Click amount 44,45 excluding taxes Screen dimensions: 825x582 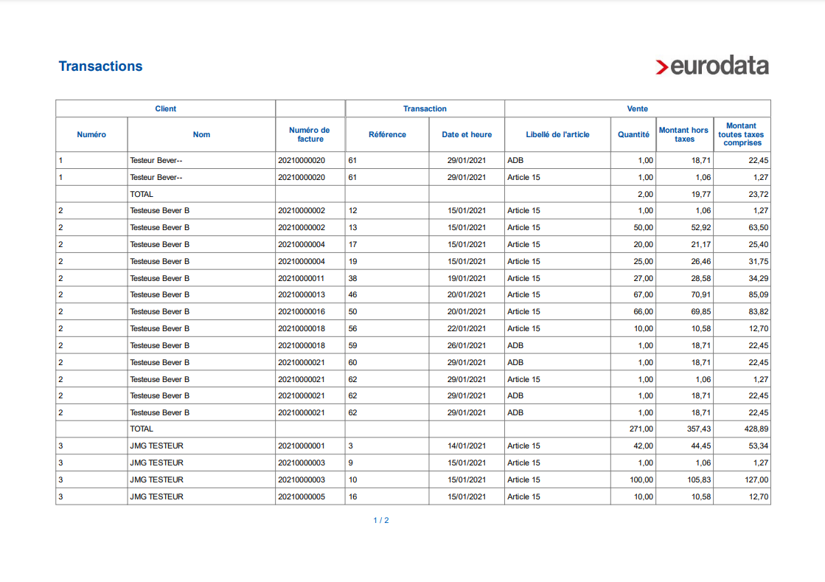point(701,446)
